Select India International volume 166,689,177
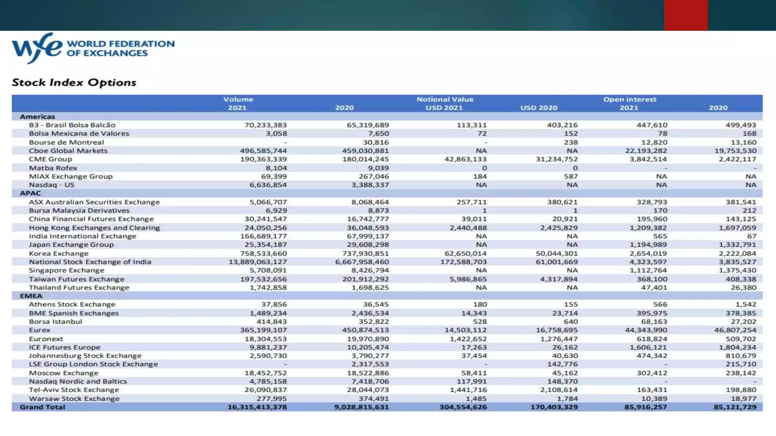The height and width of the screenshot is (436, 776). coord(263,236)
